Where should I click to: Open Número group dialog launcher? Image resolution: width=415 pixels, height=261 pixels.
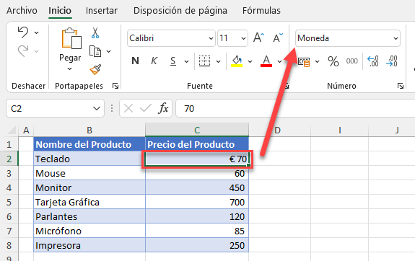(400, 86)
